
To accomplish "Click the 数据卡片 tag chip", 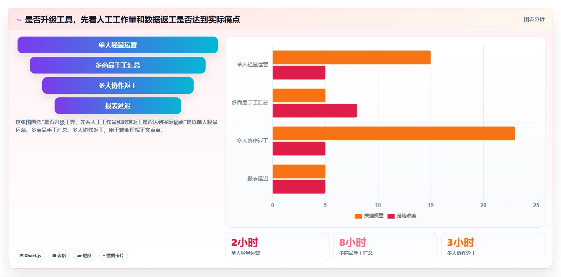I will [113, 256].
